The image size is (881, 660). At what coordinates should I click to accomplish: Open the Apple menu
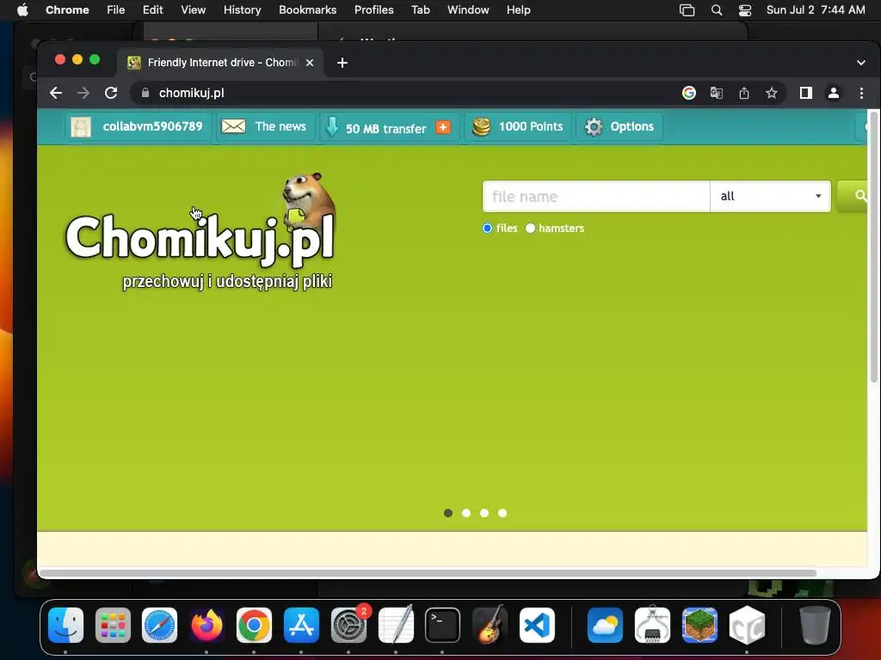tap(22, 10)
